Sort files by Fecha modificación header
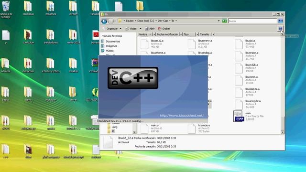 click(167, 34)
